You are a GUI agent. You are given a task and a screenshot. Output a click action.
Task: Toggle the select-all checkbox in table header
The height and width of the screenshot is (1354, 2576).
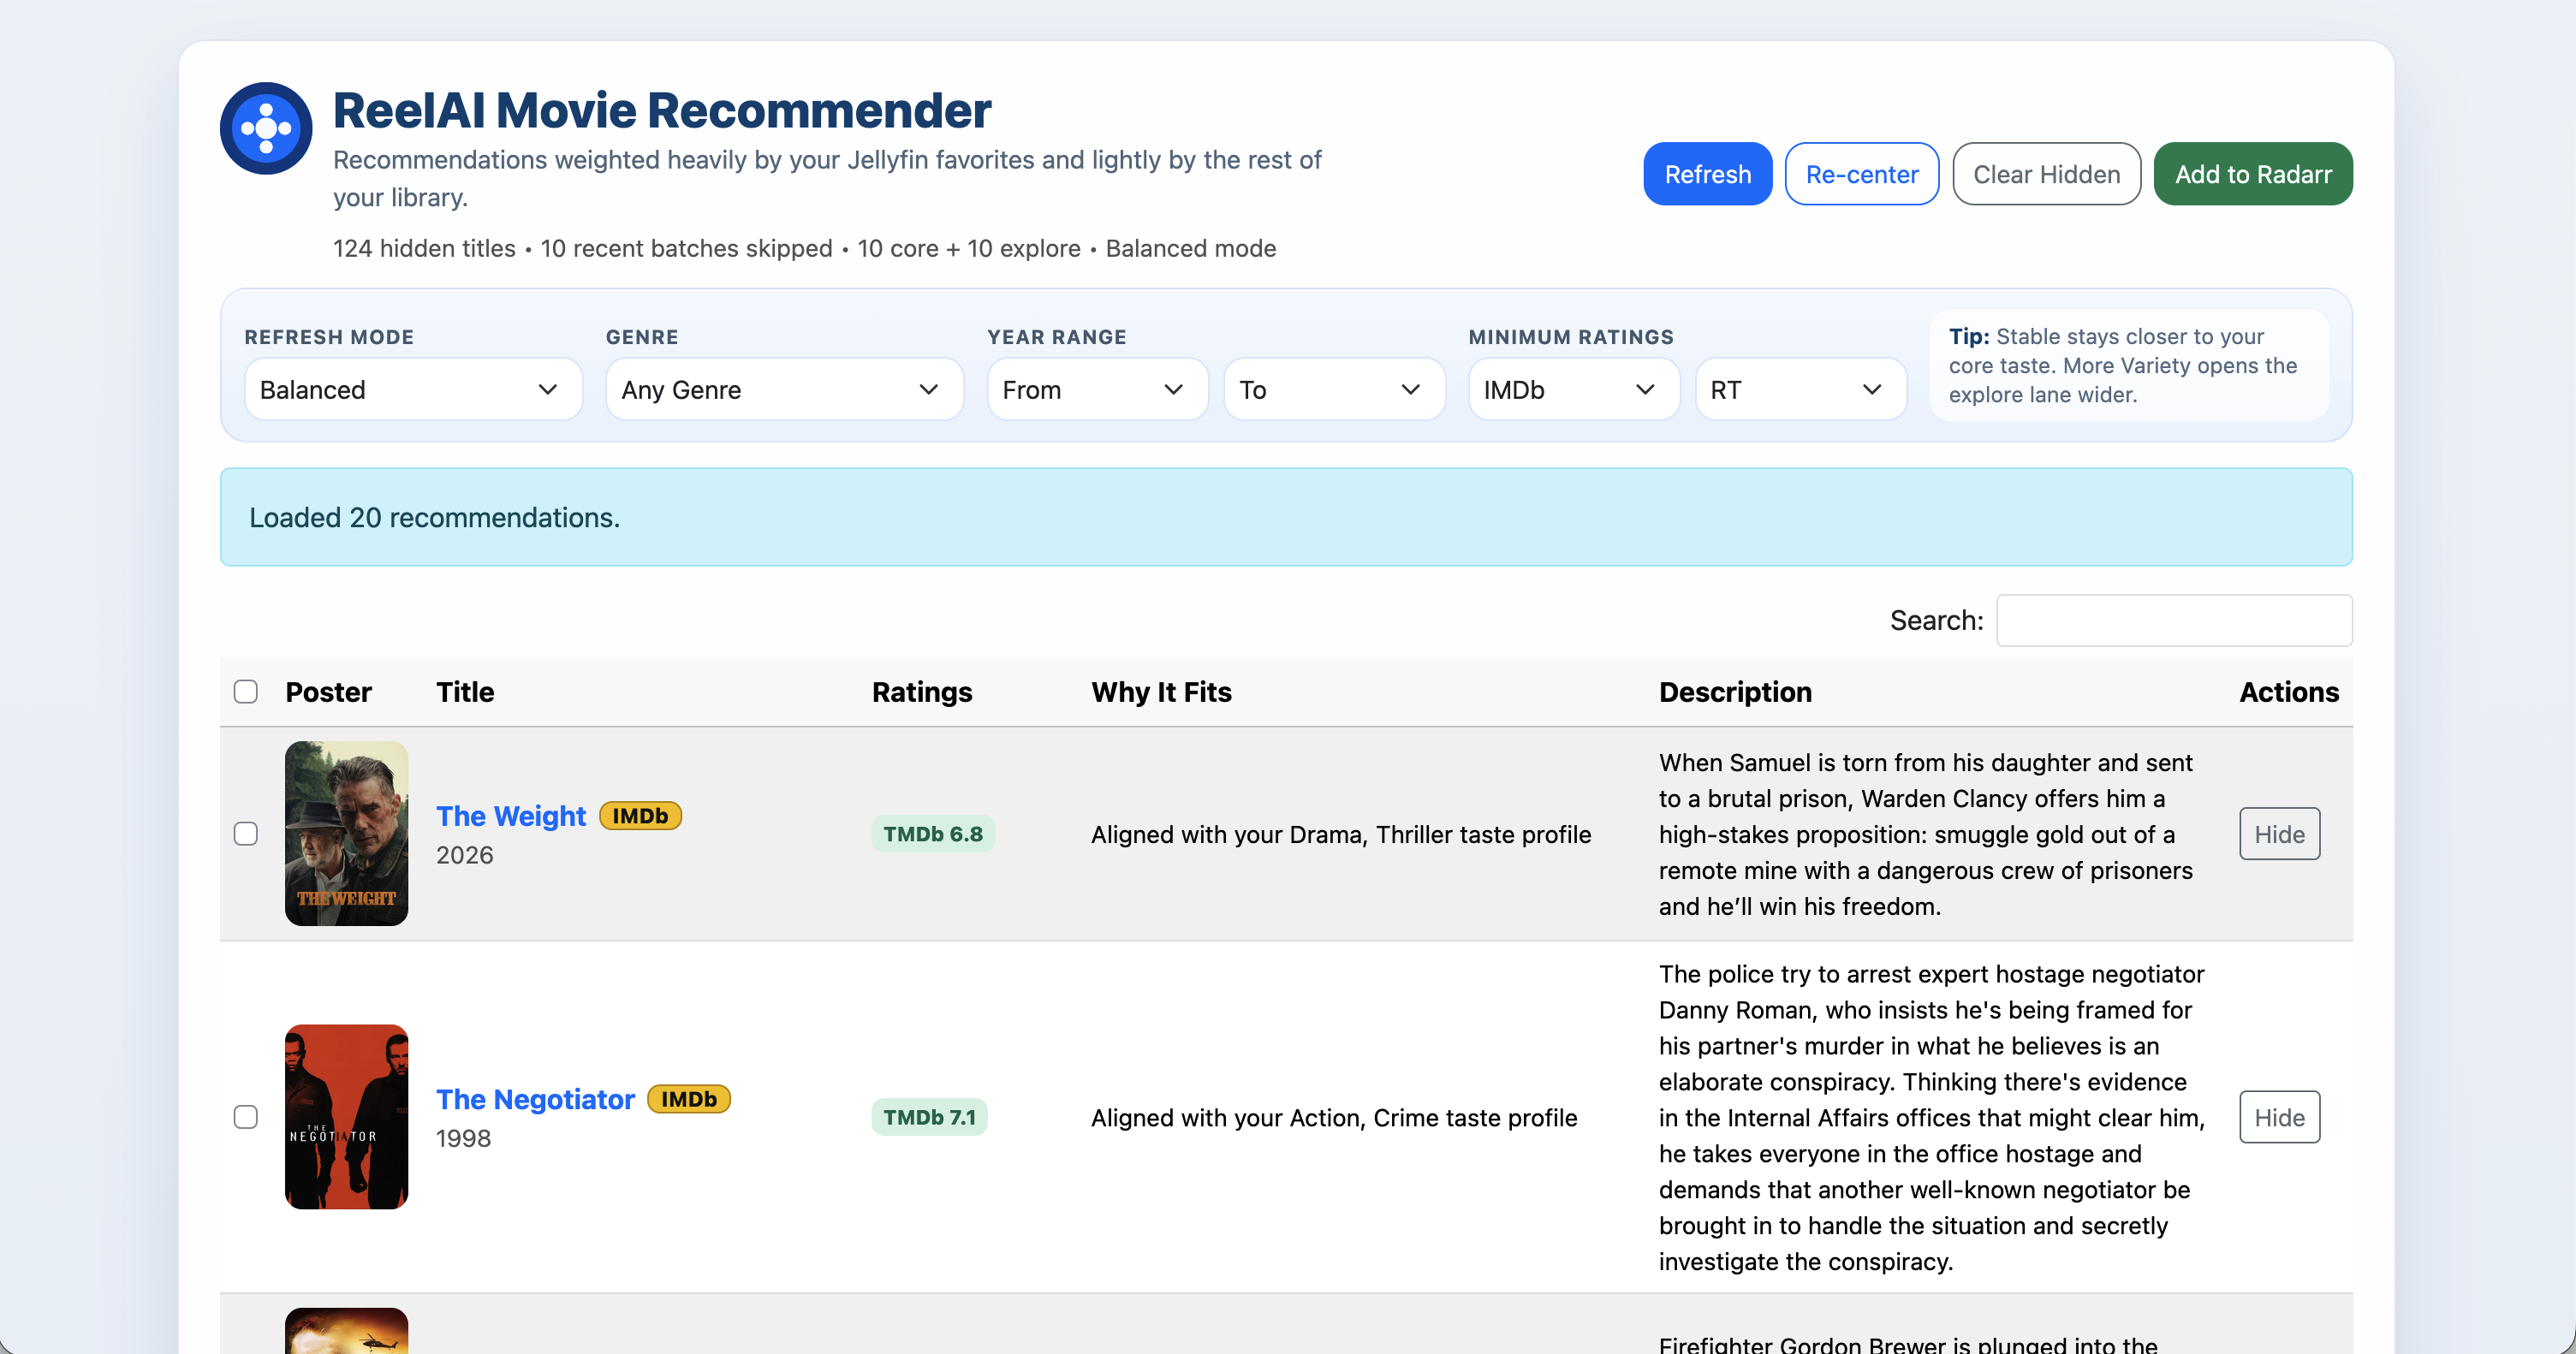tap(246, 692)
